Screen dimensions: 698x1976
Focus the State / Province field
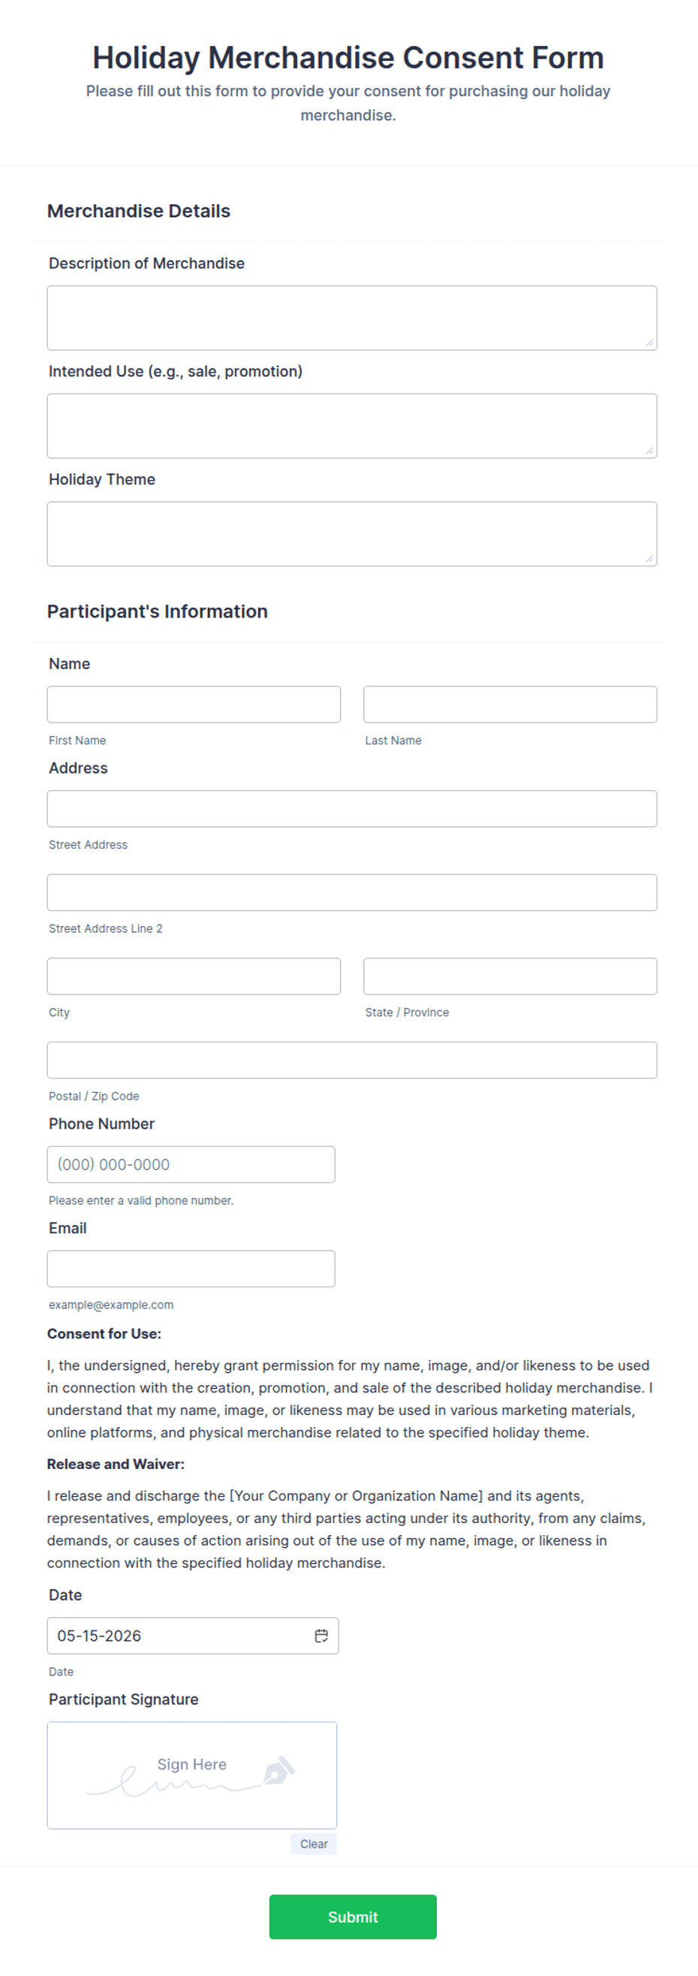(x=510, y=976)
